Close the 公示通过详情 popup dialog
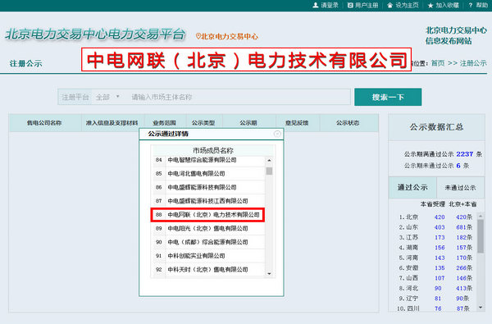The width and height of the screenshot is (492, 324). (x=277, y=134)
